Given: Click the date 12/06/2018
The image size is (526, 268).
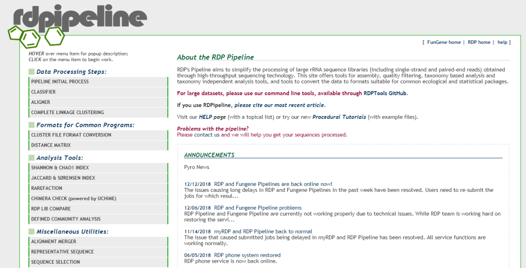Looking at the screenshot, I should [198, 208].
